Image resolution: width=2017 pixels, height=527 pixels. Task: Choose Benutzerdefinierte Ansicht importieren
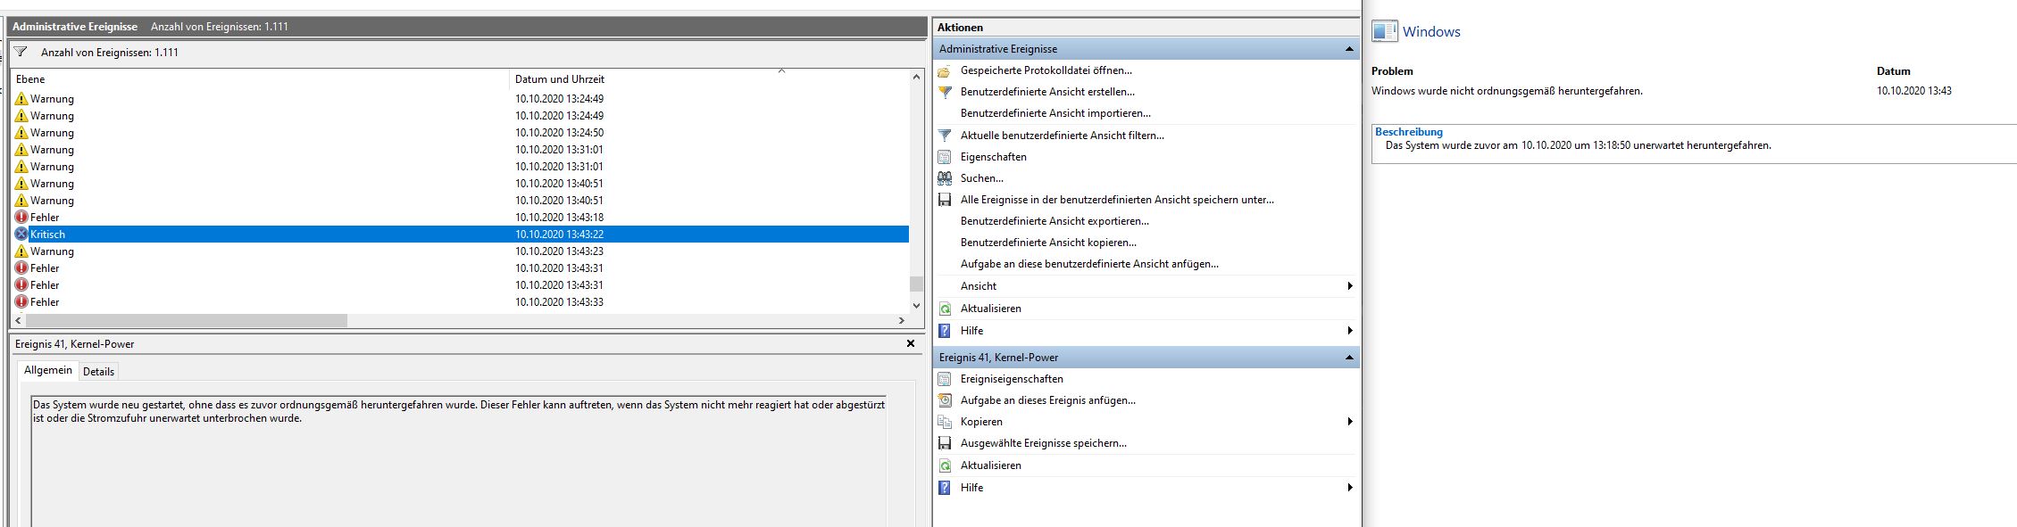coord(1055,113)
